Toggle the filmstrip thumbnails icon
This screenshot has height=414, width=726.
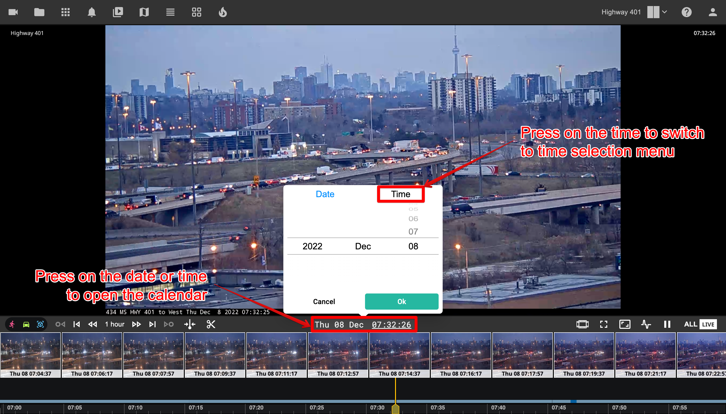pyautogui.click(x=583, y=324)
